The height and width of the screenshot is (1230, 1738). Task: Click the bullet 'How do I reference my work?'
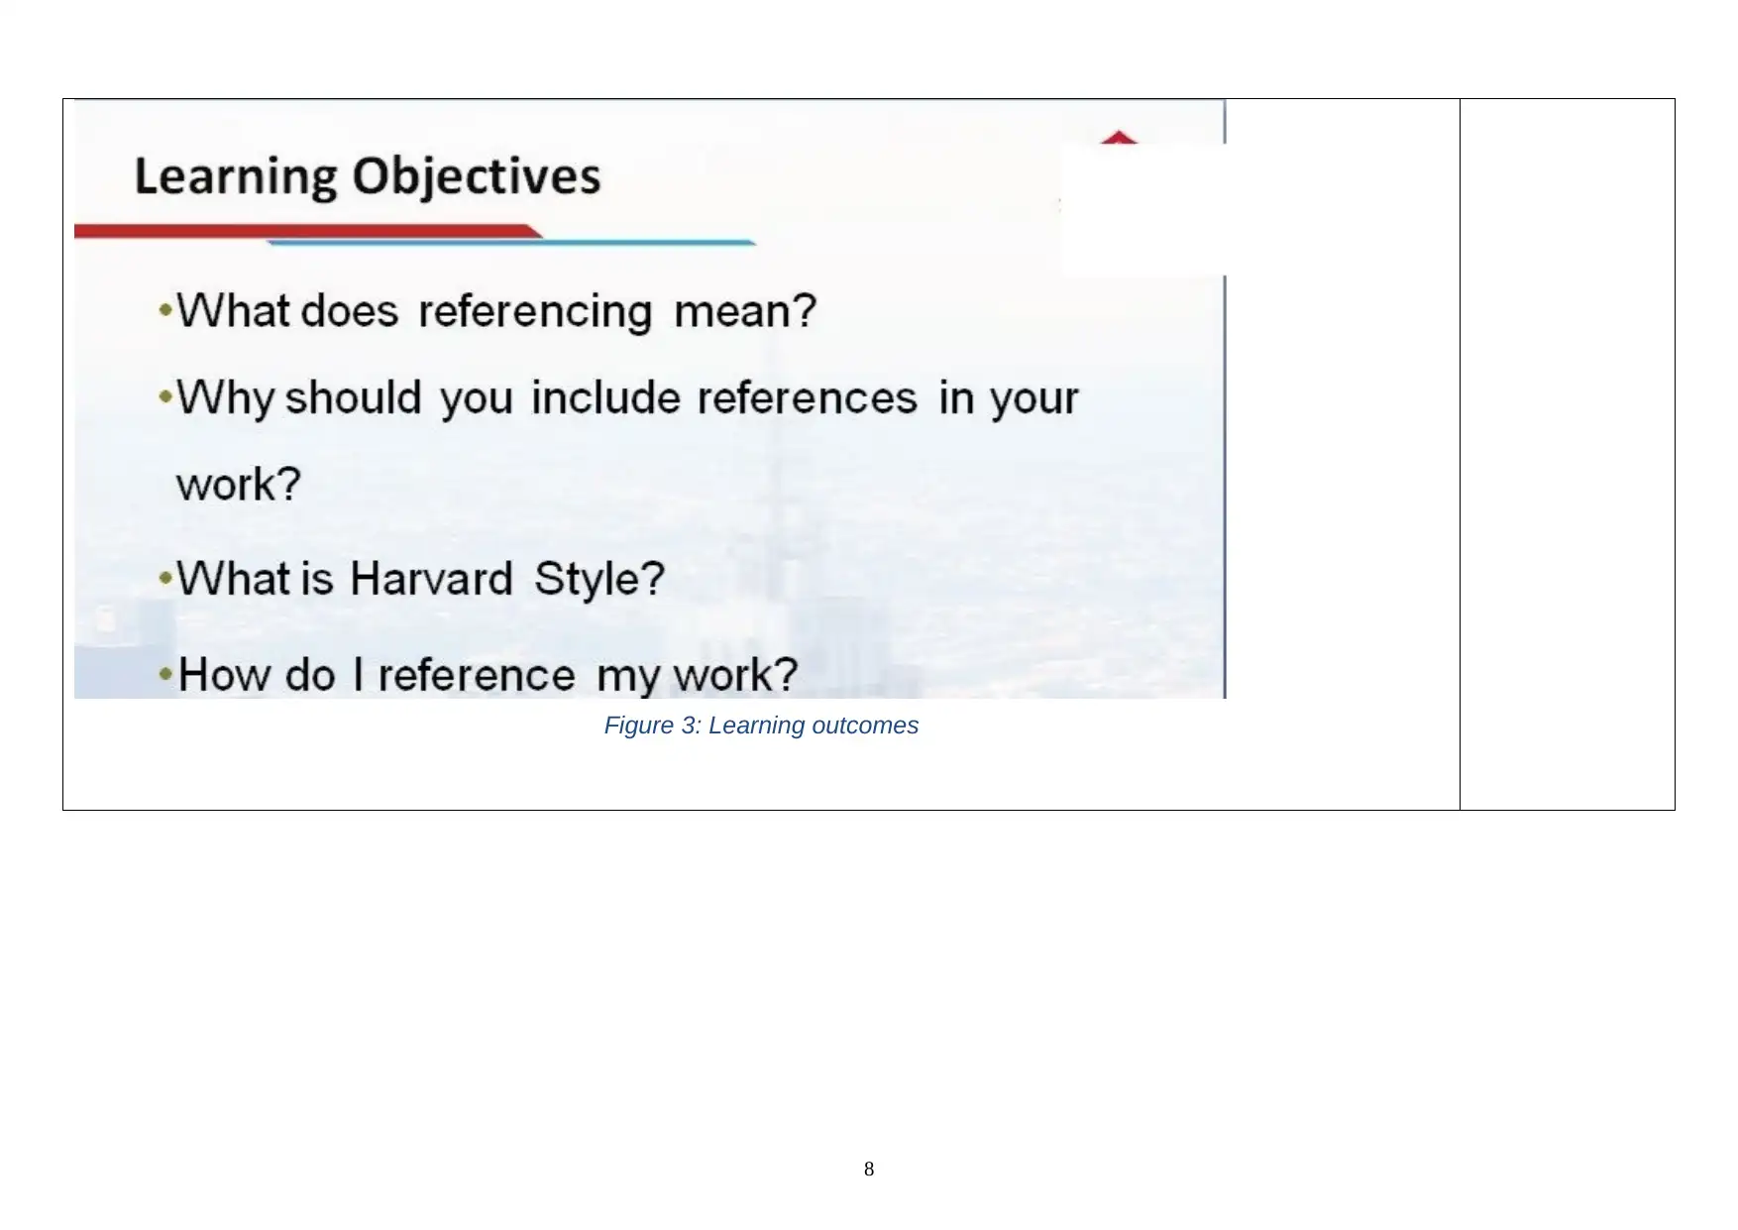[488, 675]
